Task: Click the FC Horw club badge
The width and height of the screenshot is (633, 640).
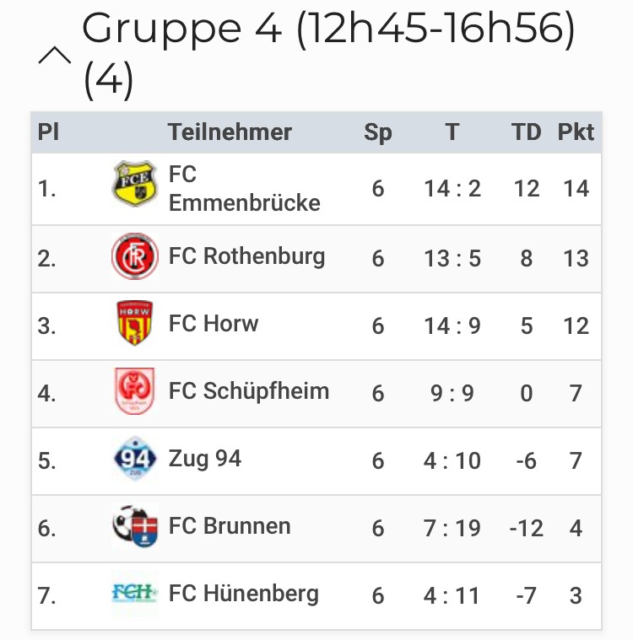Action: pyautogui.click(x=135, y=324)
